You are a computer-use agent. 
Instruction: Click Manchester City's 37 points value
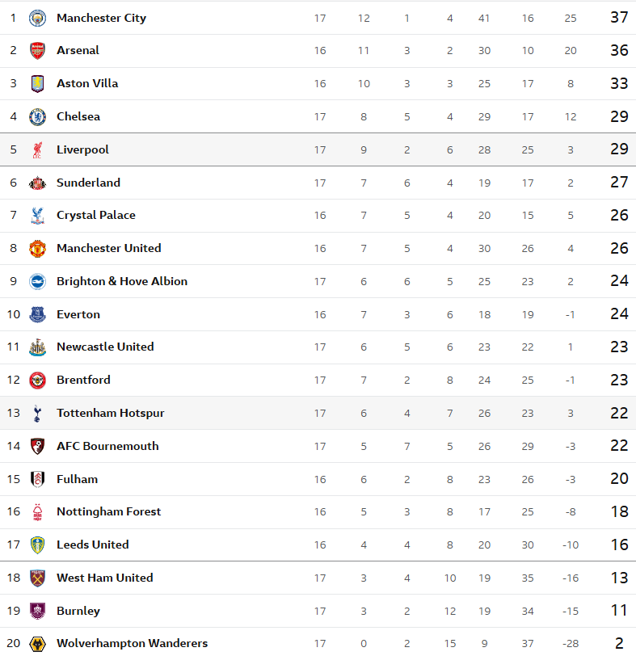(x=619, y=18)
